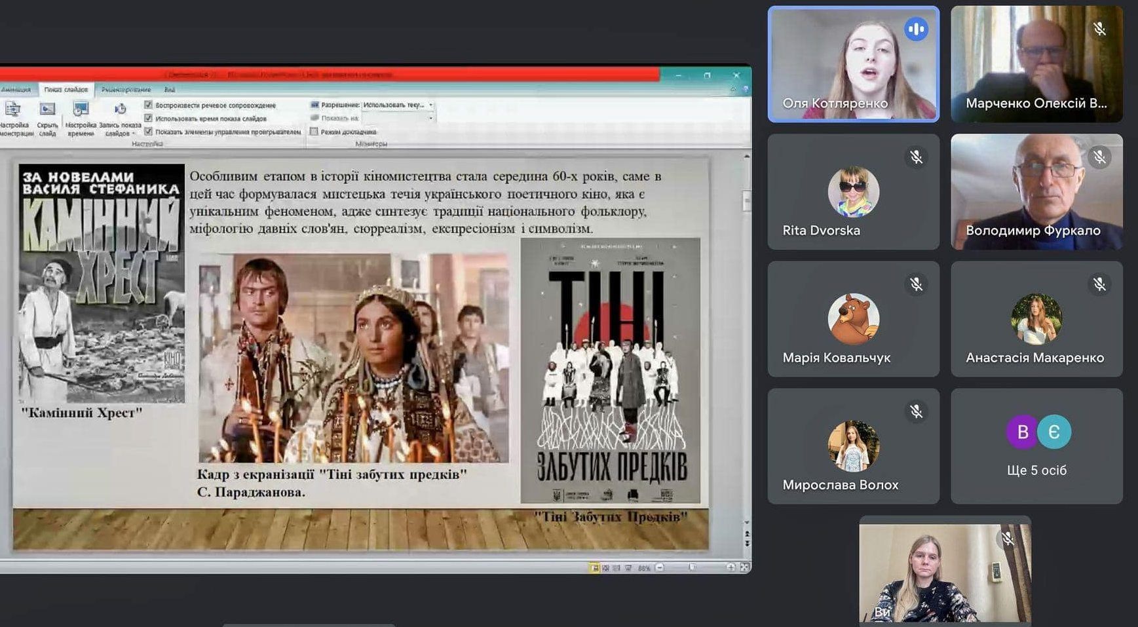Click the Камінний Хрест poster image
Image resolution: width=1138 pixels, height=627 pixels.
point(102,283)
